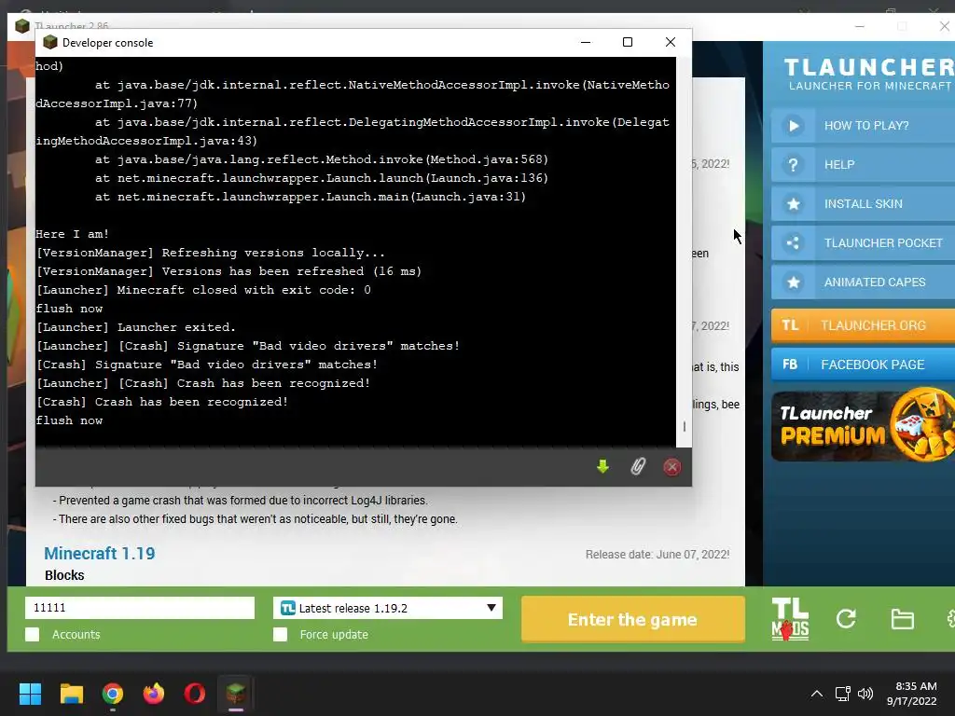Open Windows Start menu
955x716 pixels.
pos(30,694)
